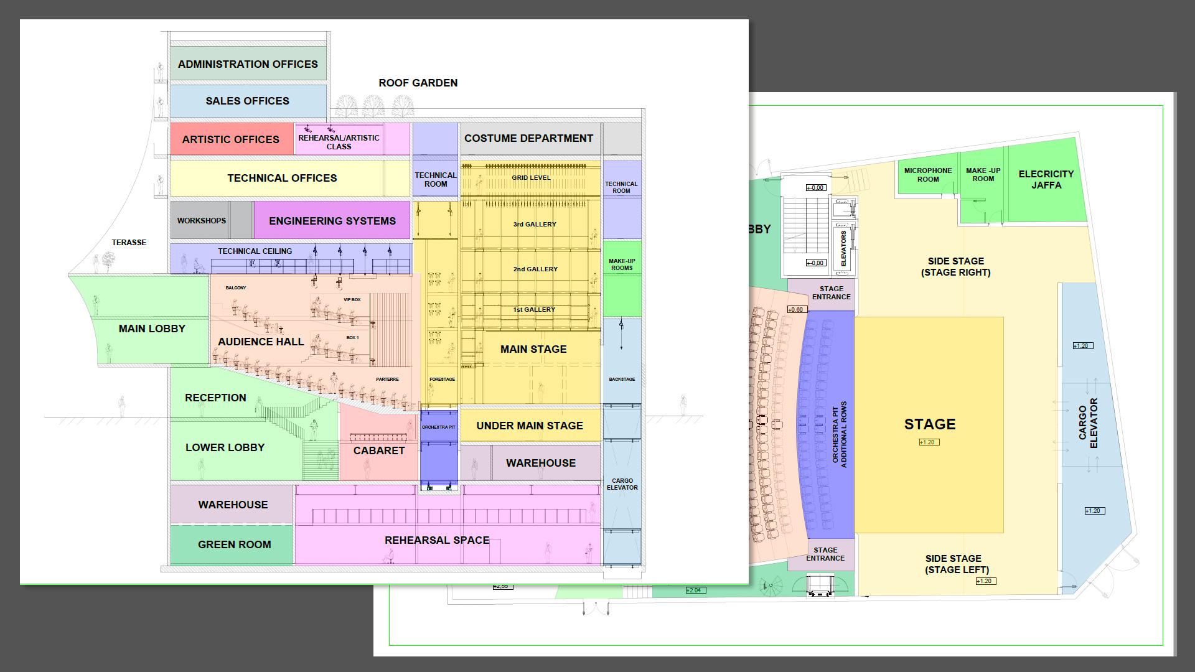Click the TECHNICAL CEILING label
The height and width of the screenshot is (672, 1195).
tap(255, 251)
